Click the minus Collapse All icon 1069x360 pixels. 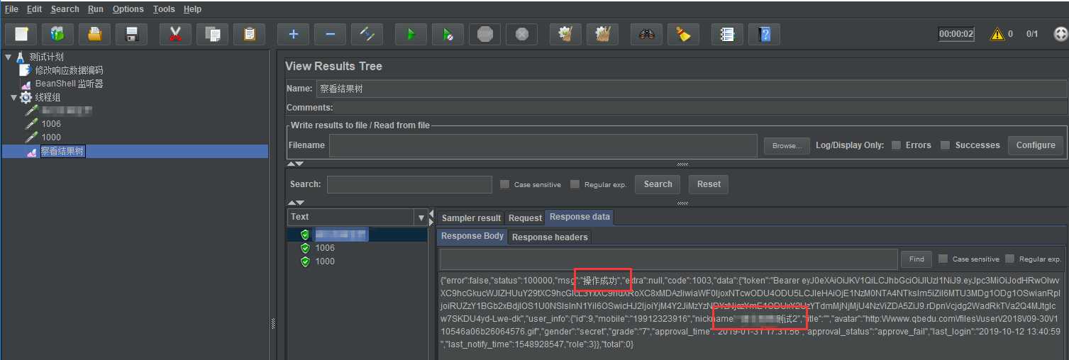330,34
